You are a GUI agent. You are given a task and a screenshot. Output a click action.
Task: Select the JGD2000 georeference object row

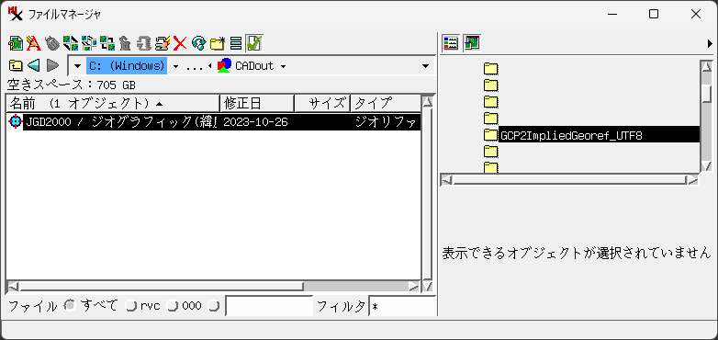[213, 122]
